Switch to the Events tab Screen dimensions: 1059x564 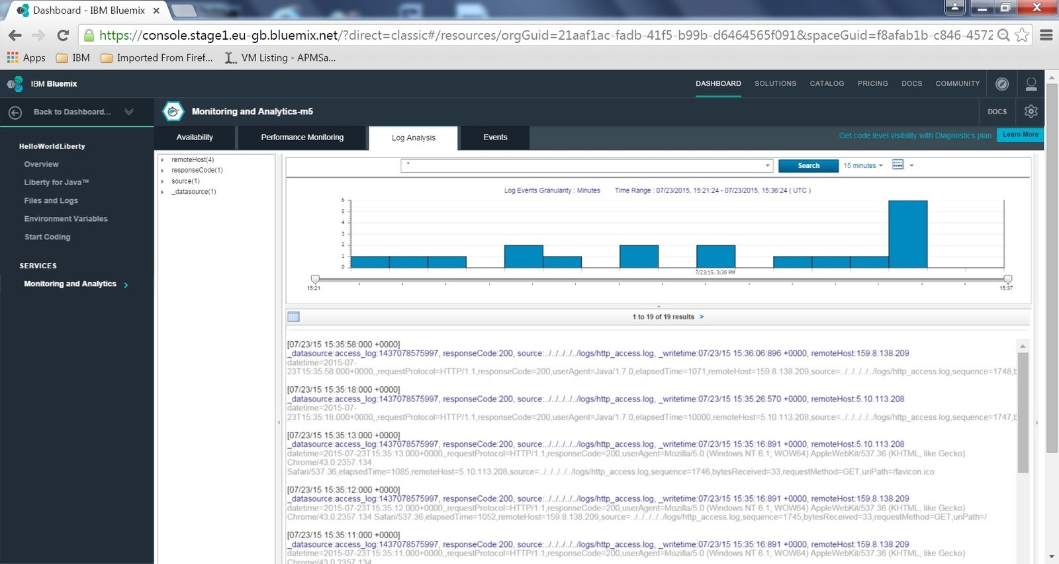point(495,138)
